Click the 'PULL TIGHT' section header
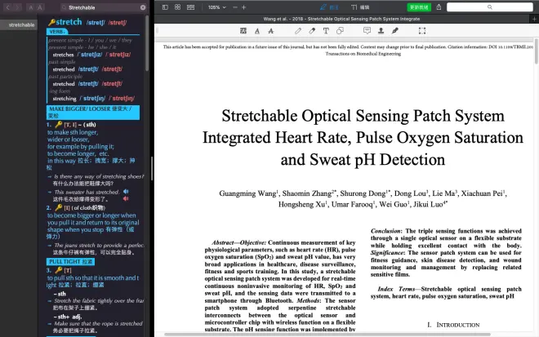This screenshot has width=539, height=337. click(x=70, y=262)
